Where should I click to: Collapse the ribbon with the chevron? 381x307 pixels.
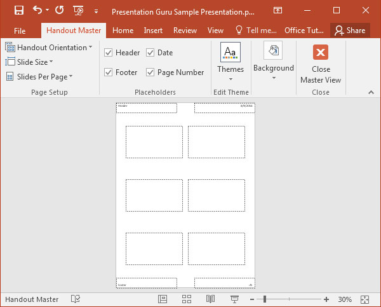tap(371, 92)
